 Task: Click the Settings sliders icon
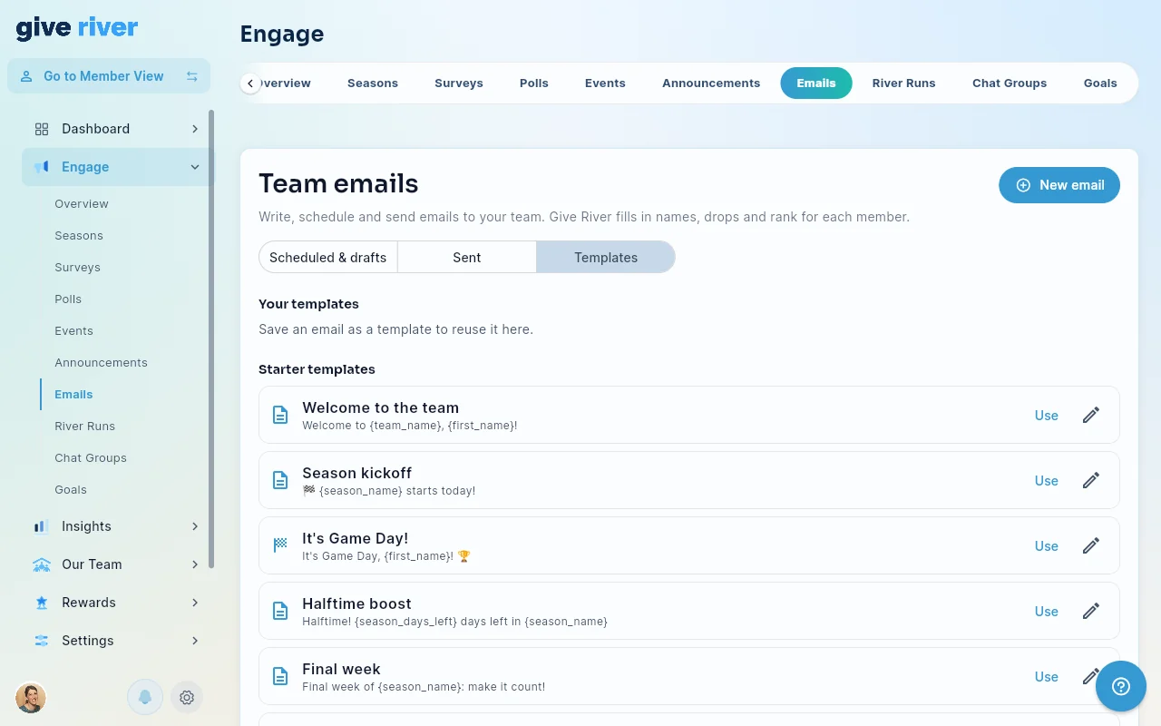[42, 641]
